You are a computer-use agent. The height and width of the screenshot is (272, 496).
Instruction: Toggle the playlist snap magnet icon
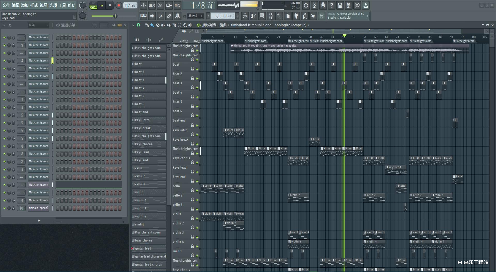[138, 25]
